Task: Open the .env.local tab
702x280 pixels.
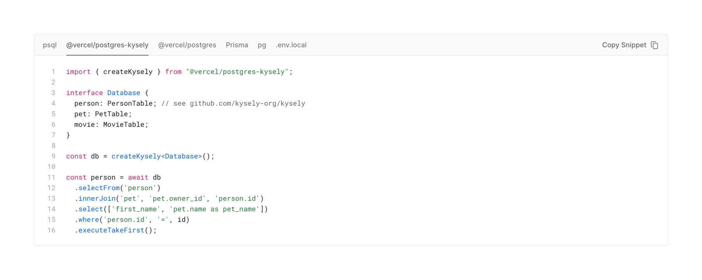Action: (291, 45)
